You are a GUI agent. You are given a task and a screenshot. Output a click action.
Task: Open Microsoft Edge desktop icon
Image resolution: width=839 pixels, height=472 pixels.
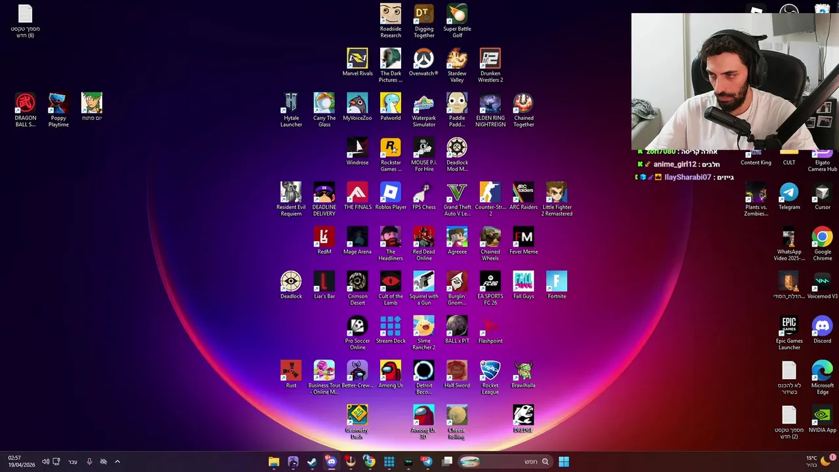[823, 378]
